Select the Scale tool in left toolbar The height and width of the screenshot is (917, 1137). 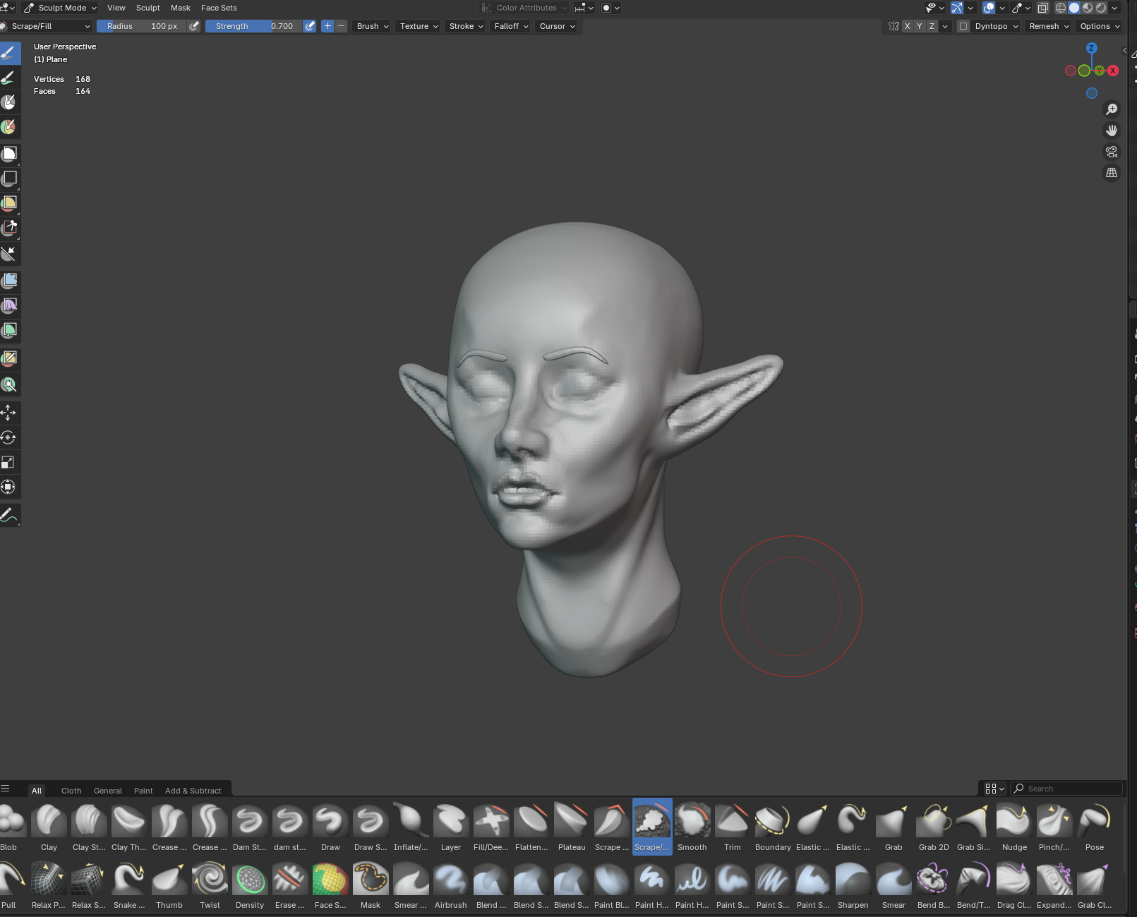[x=9, y=462]
